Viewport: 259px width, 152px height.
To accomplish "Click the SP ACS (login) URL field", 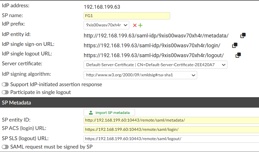I will (x=171, y=129).
